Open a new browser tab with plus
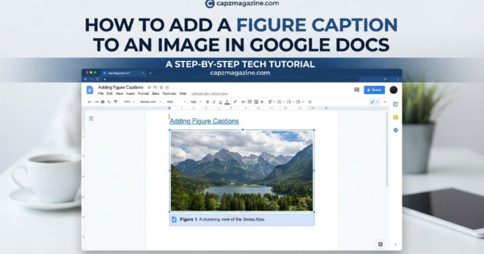The height and width of the screenshot is (254, 484). 150,73
